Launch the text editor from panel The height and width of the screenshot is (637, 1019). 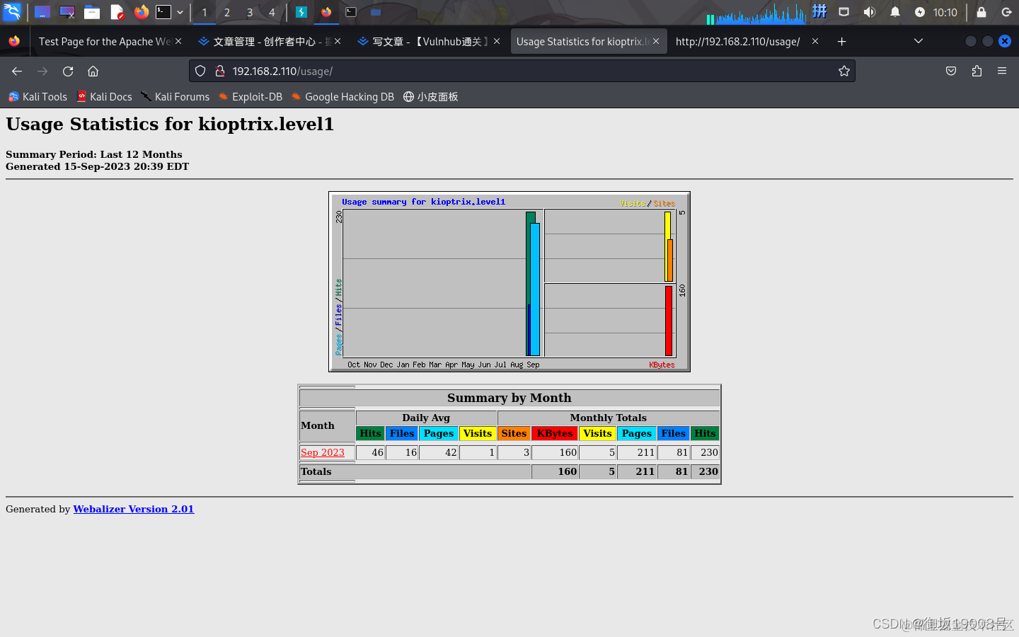(117, 12)
